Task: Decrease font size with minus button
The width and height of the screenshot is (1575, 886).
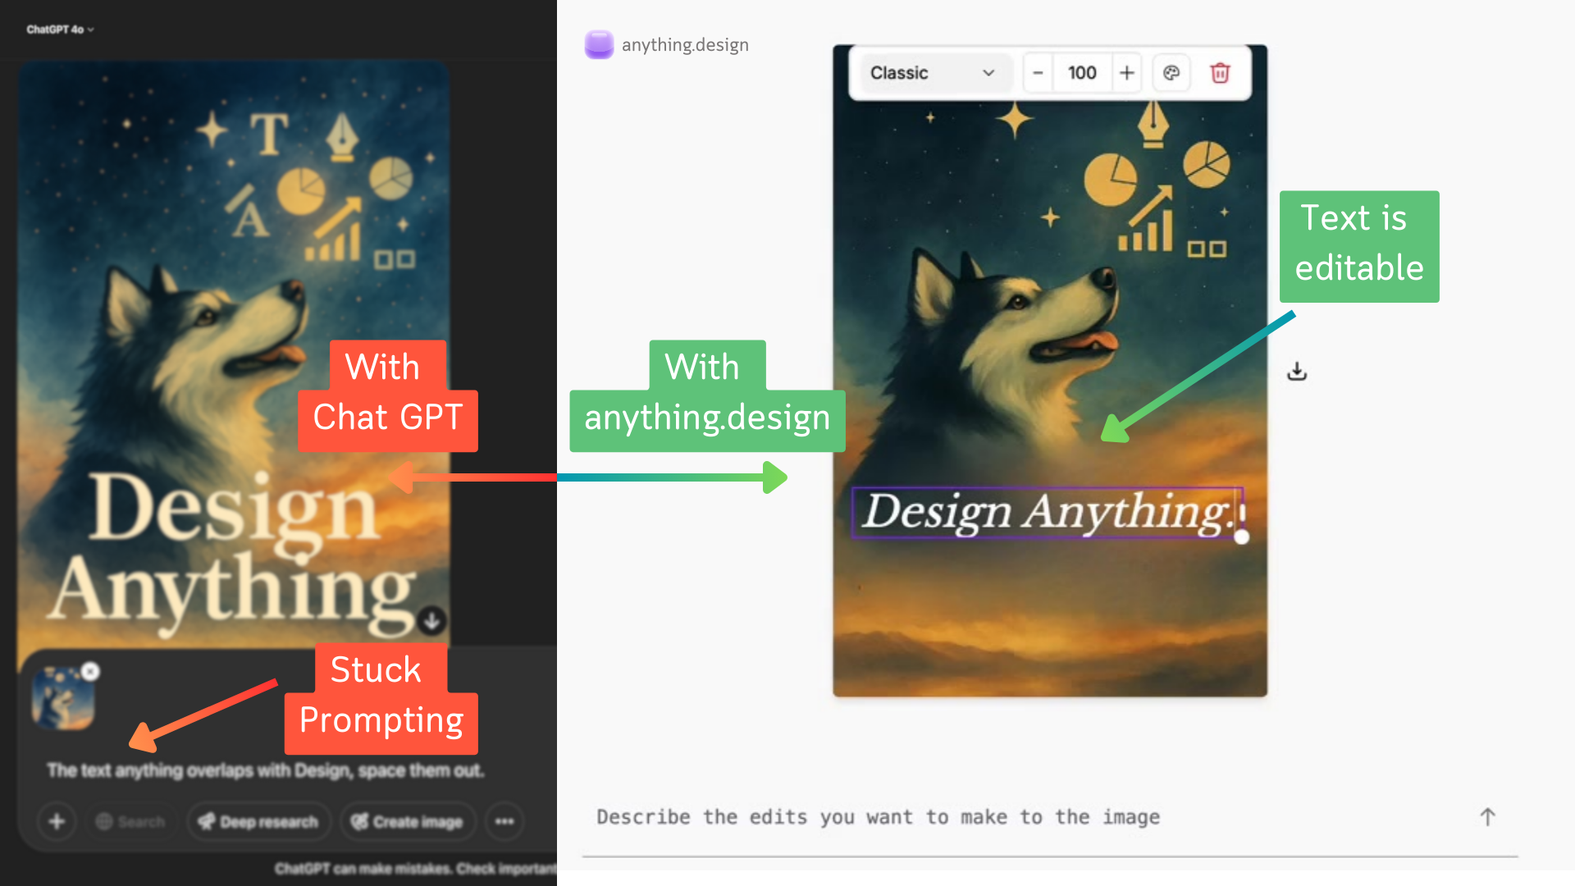Action: (x=1038, y=73)
